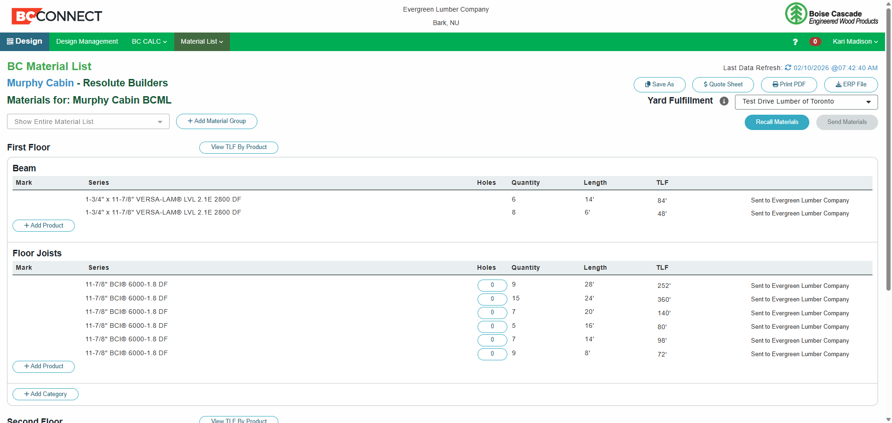Click Sent status on 14' beam row
This screenshot has width=892, height=423.
800,201
